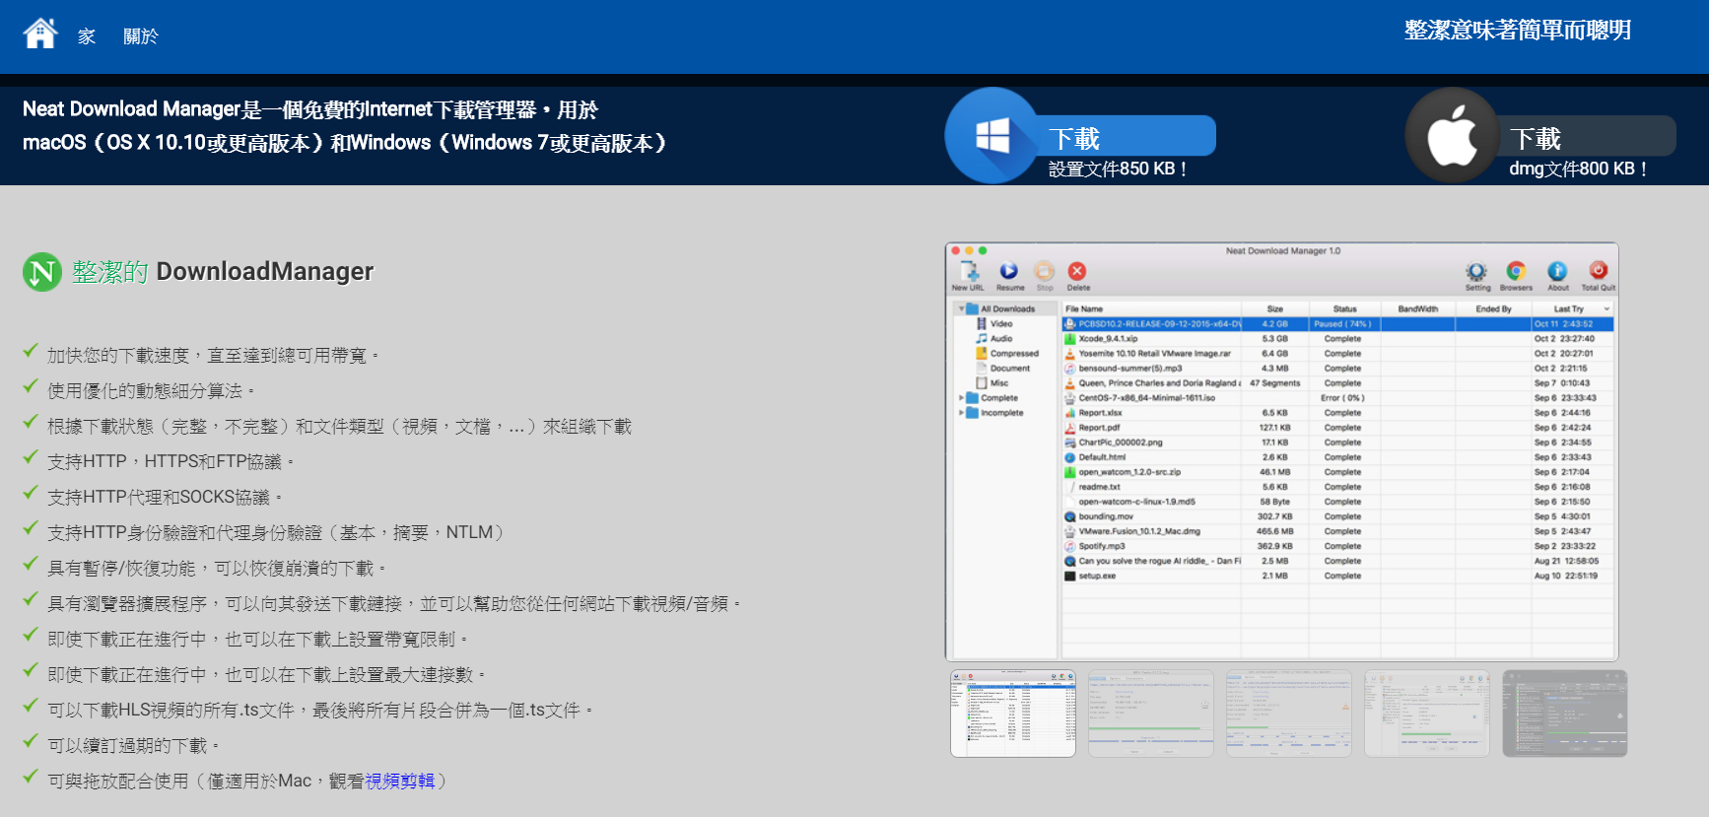Image resolution: width=1709 pixels, height=817 pixels.
Task: Click the green Xcode file icon in list
Action: click(1069, 339)
